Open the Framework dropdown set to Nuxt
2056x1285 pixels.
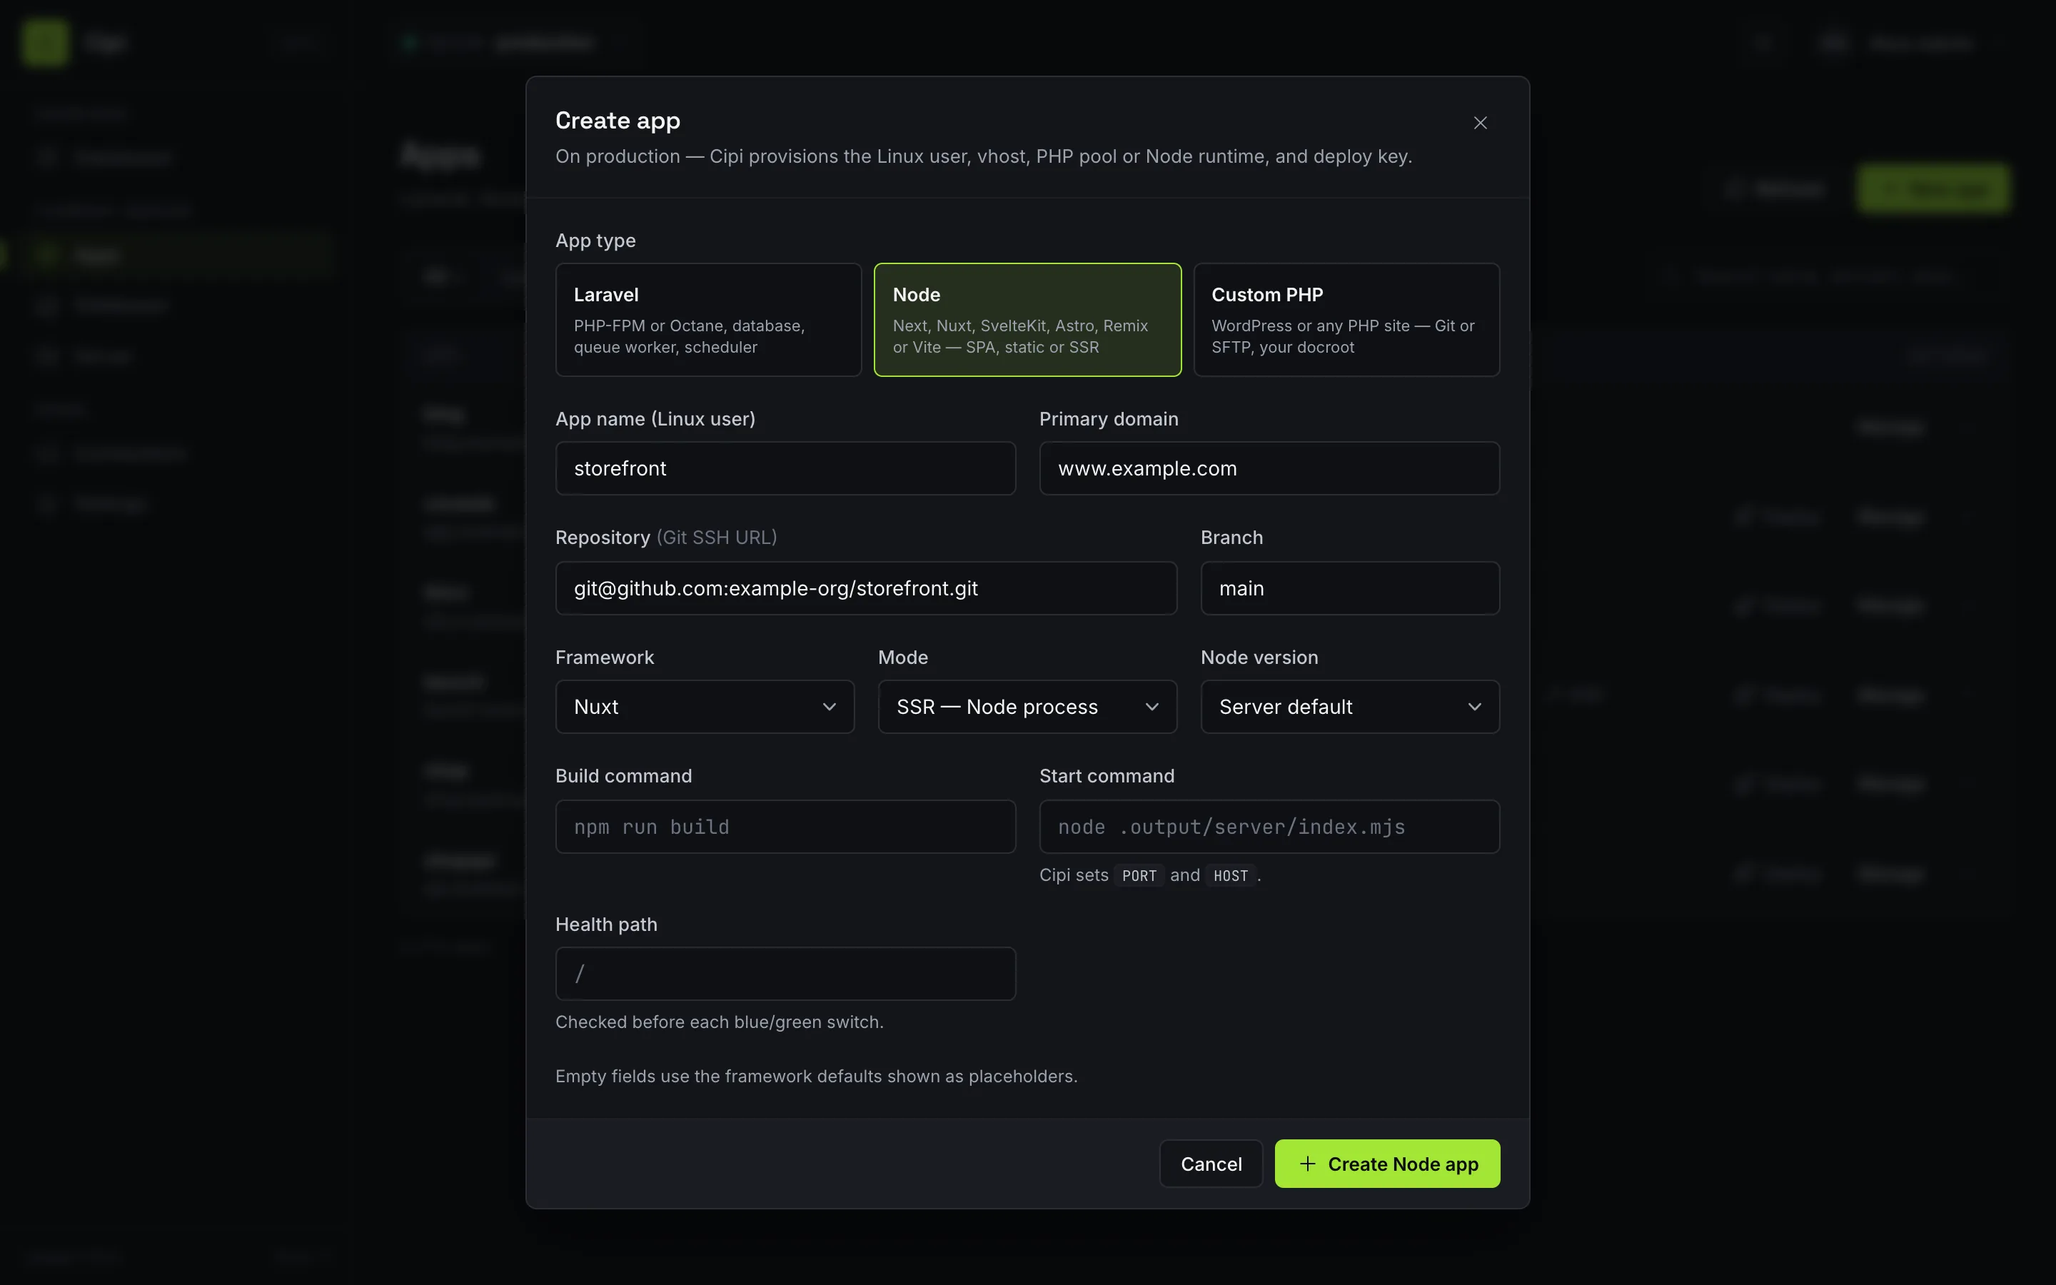pyautogui.click(x=705, y=707)
